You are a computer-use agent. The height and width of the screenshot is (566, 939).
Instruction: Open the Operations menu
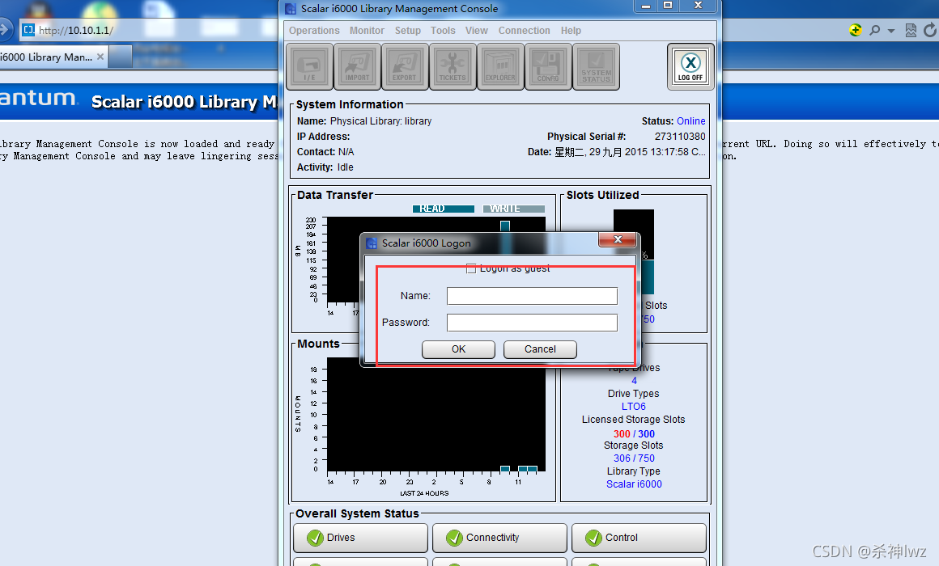point(314,31)
